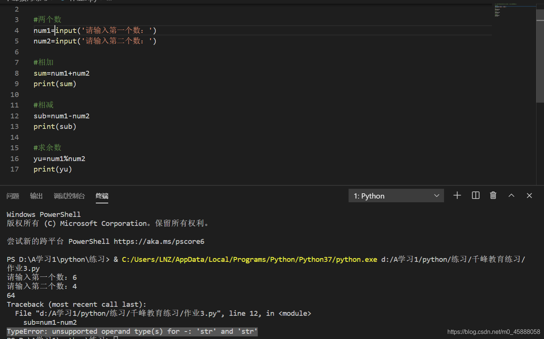Click the more actions ellipsis above the editor

pyautogui.click(x=109, y=1)
